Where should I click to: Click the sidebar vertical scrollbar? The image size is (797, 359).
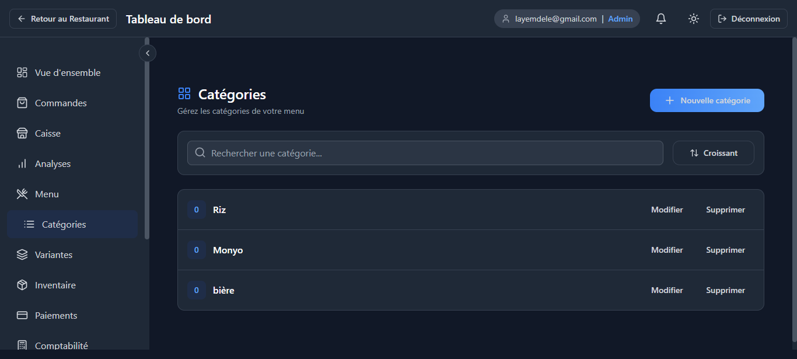click(147, 139)
